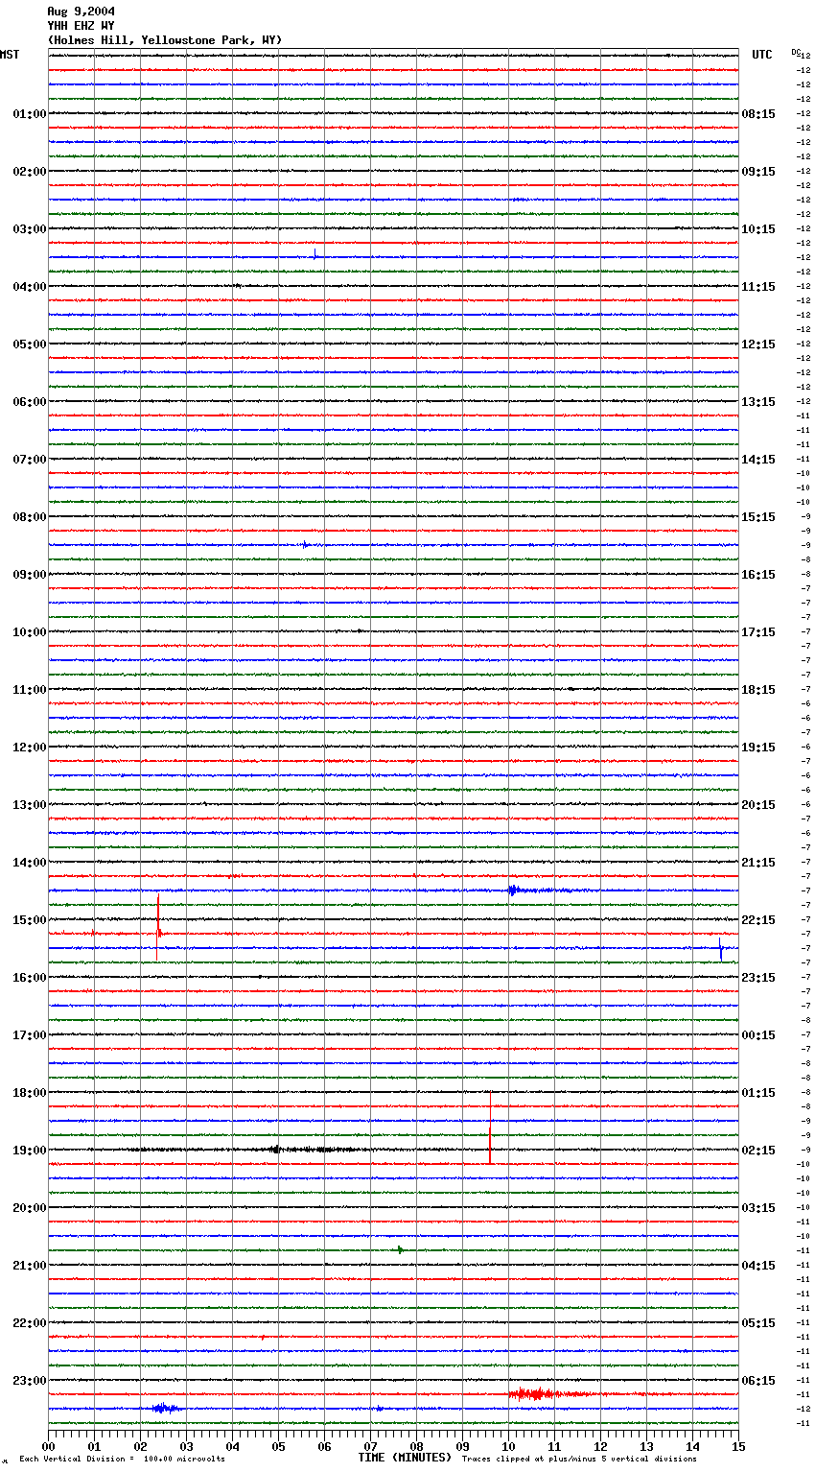Click 'Traces clipped at plus/minus 5 vertical divisions' note
The width and height of the screenshot is (815, 1472).
(x=579, y=1460)
